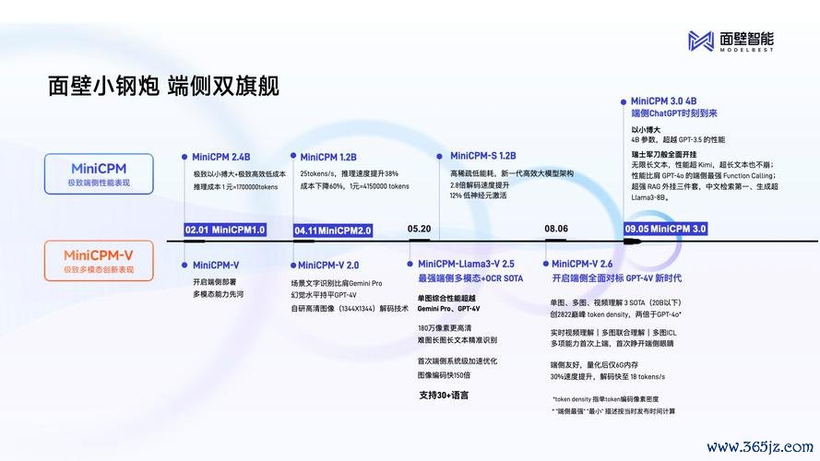Select the slide title 面壁小钢炮 端侧双旗舰

[x=163, y=87]
